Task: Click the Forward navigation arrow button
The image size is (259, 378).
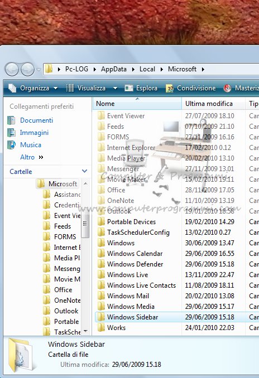Action: [27, 69]
